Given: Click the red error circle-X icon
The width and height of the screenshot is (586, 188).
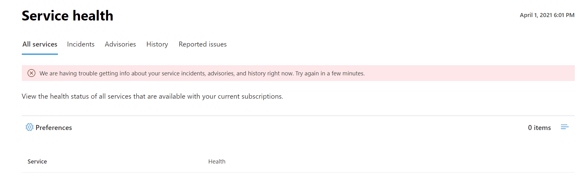Looking at the screenshot, I should (x=31, y=73).
